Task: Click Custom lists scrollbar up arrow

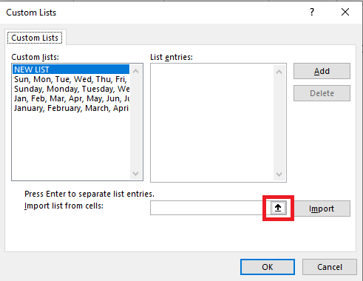Action: [x=135, y=71]
